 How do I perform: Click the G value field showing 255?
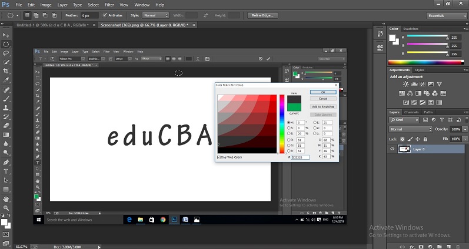[x=454, y=46]
